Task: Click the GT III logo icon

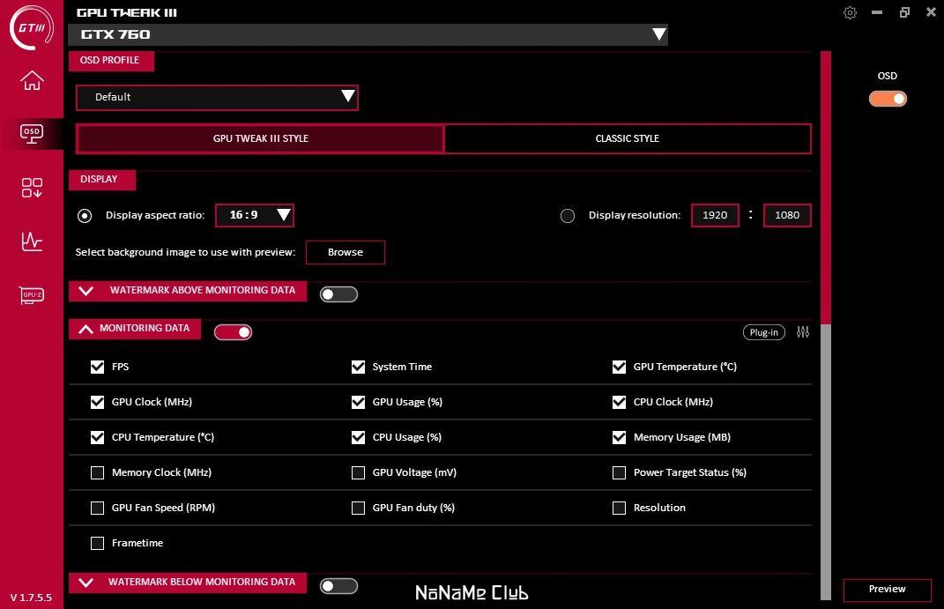Action: point(32,27)
